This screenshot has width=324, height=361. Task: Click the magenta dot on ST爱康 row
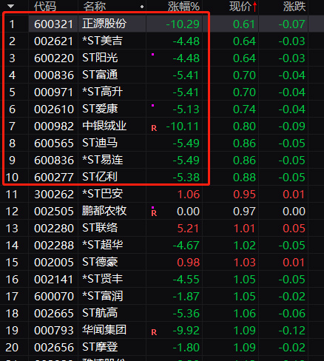pyautogui.click(x=152, y=106)
